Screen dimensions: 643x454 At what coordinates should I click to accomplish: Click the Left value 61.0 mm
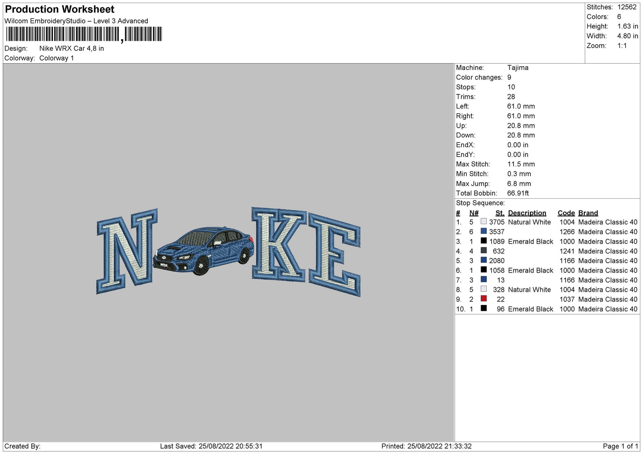pos(521,106)
